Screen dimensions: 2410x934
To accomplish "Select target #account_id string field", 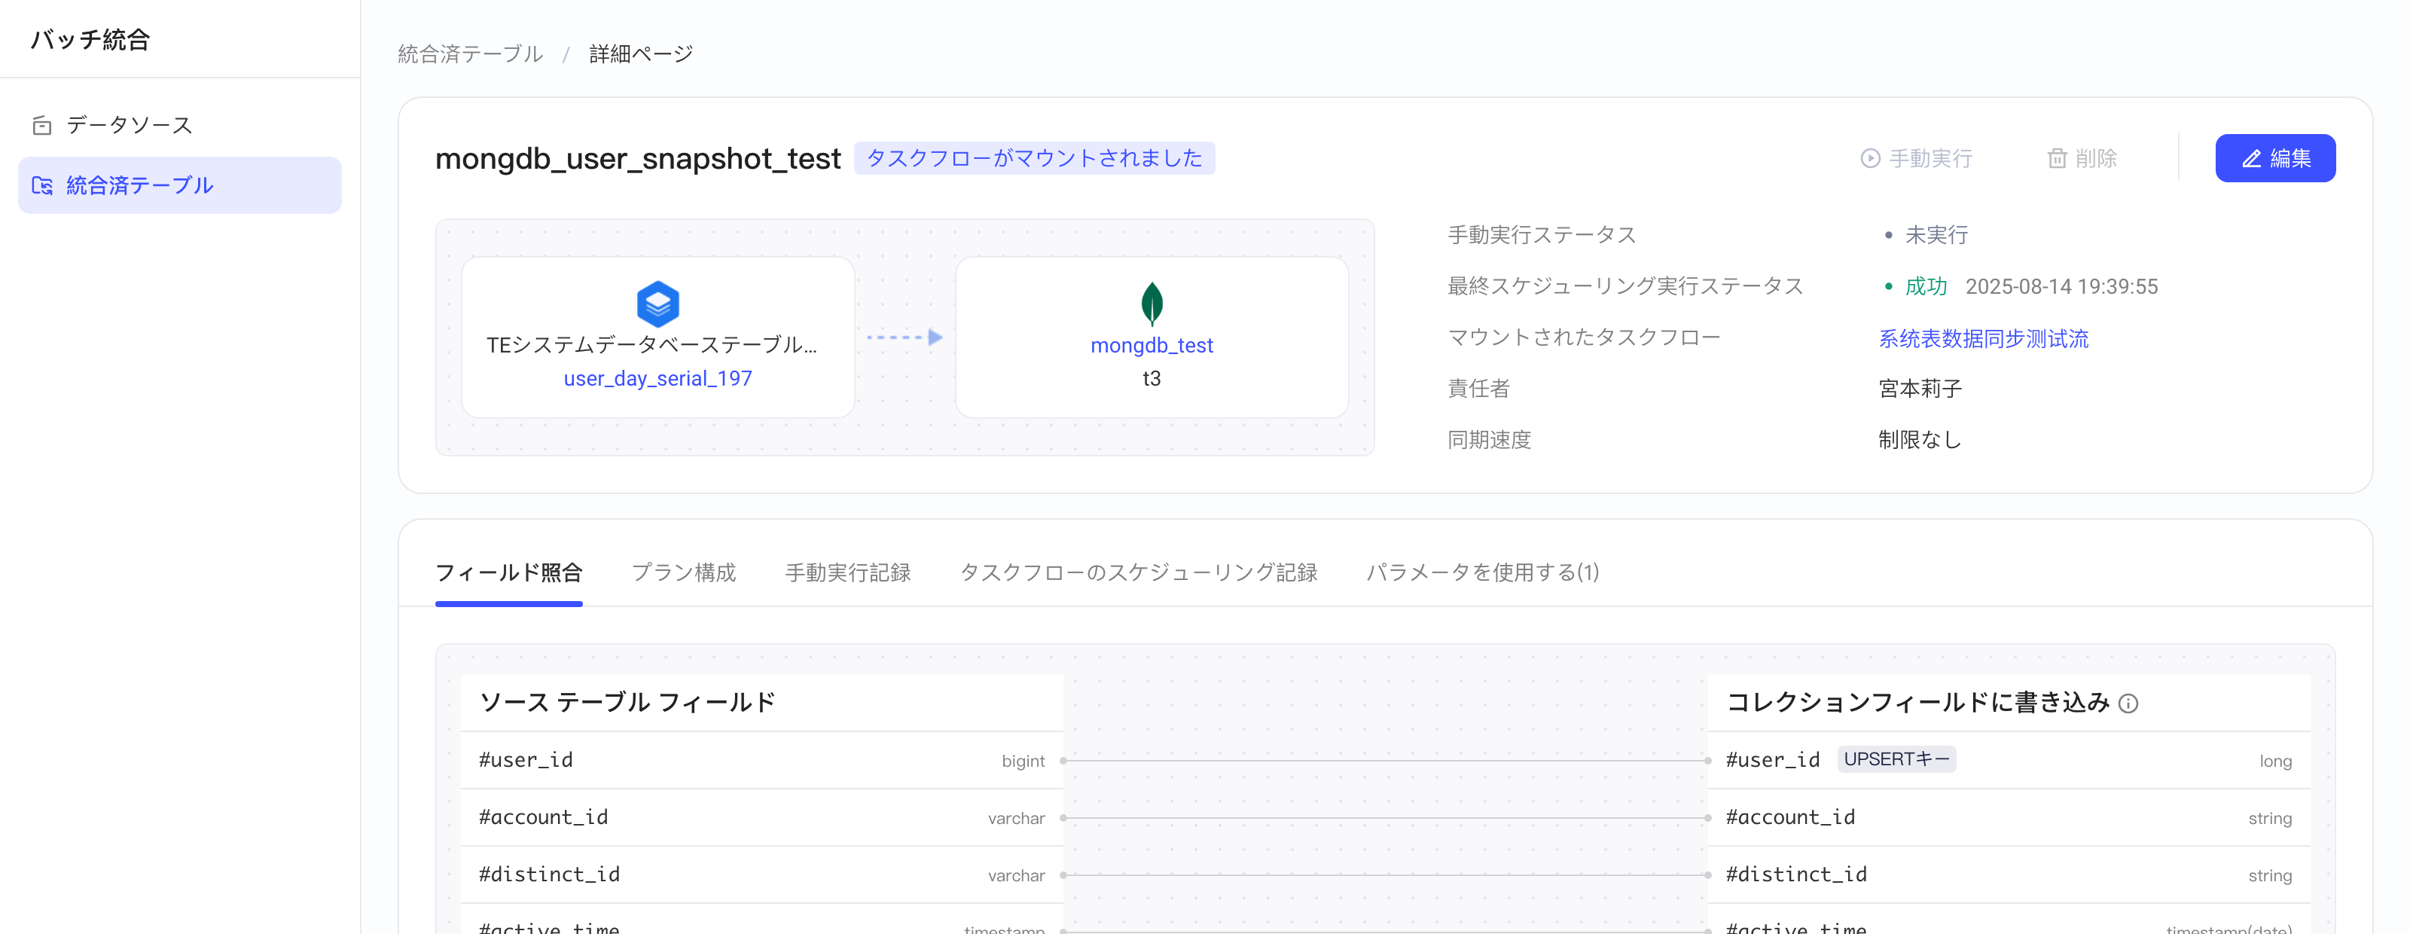I will coord(2009,817).
